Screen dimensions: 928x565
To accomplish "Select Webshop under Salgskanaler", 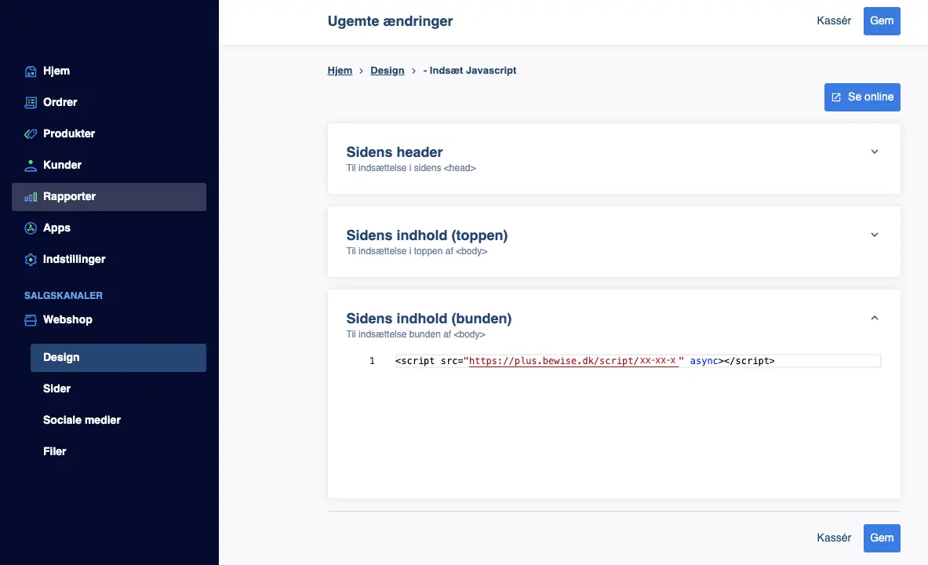I will pyautogui.click(x=109, y=320).
